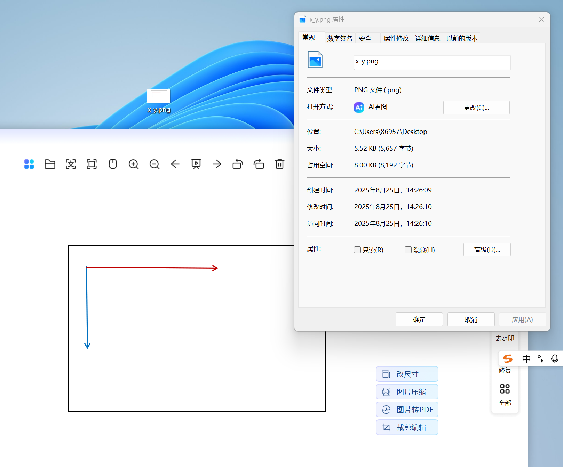Start slideshow with the presentation icon
Screen dimensions: 563x467
196,164
